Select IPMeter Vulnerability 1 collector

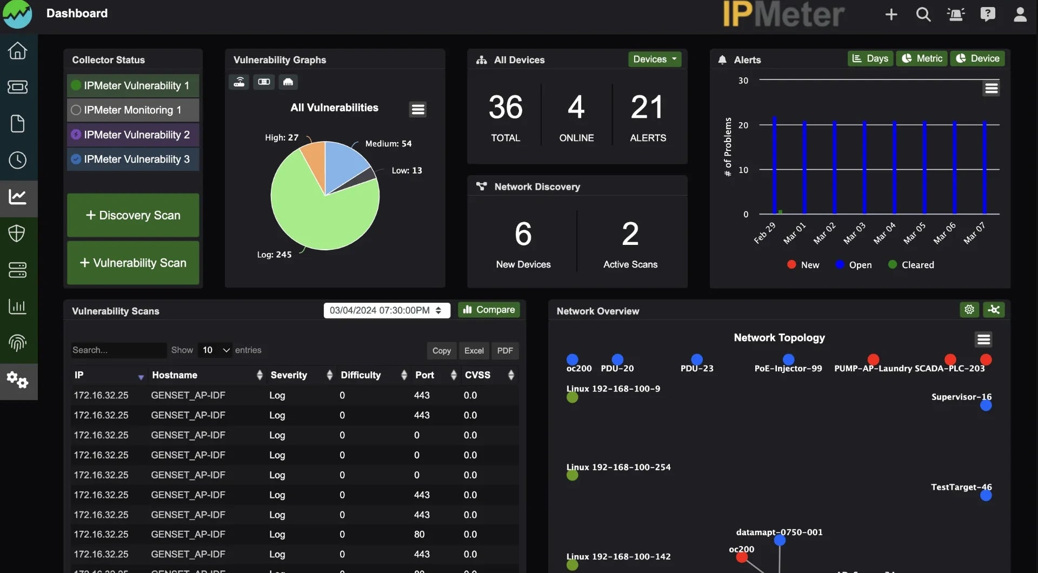tap(133, 85)
